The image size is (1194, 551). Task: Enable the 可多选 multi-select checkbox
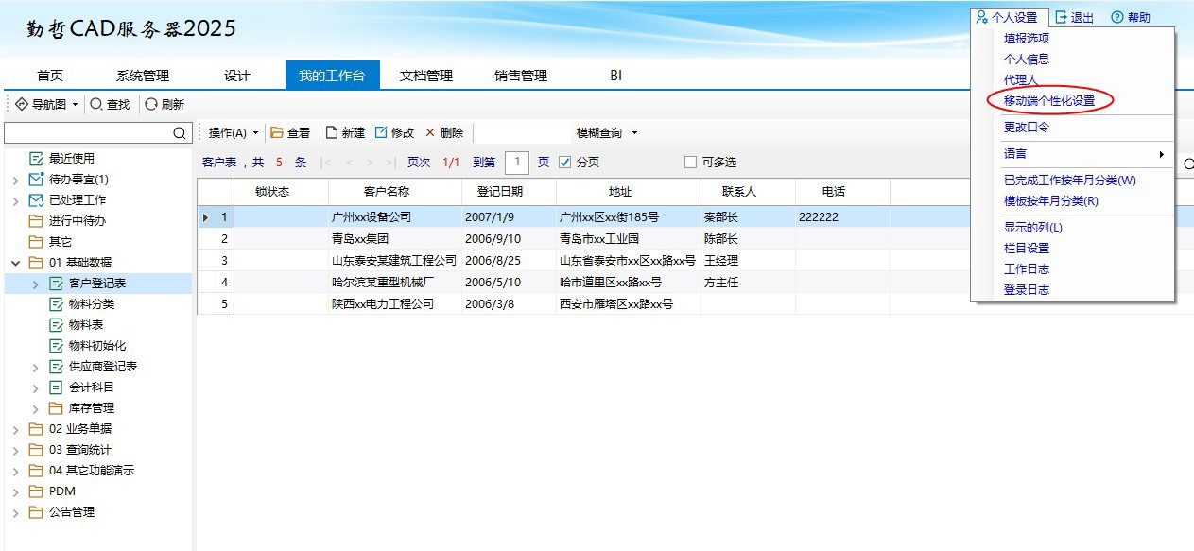tap(690, 163)
